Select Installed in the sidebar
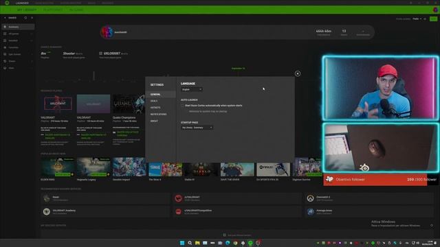The image size is (440, 247). coord(18,40)
